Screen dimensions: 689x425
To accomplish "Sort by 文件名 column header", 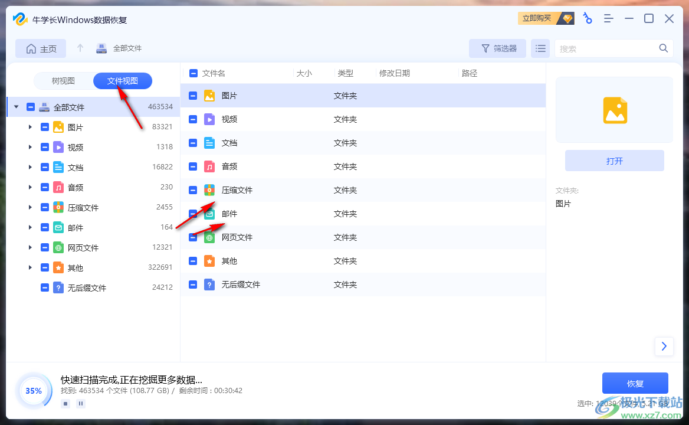I will [x=214, y=73].
